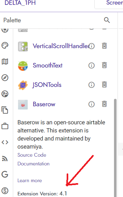This screenshot has width=123, height=197.
Task: Open the dollar monetization category in sidebar
Action: pyautogui.click(x=5, y=191)
